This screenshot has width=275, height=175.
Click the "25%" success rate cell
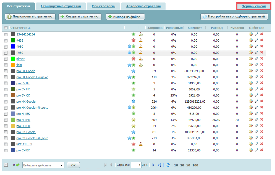[174, 95]
